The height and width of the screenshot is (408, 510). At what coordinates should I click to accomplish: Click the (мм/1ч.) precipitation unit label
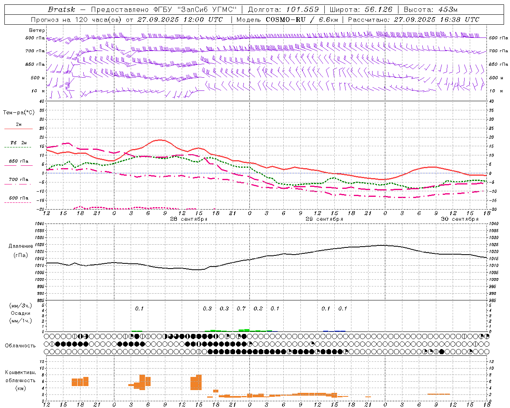[21, 321]
